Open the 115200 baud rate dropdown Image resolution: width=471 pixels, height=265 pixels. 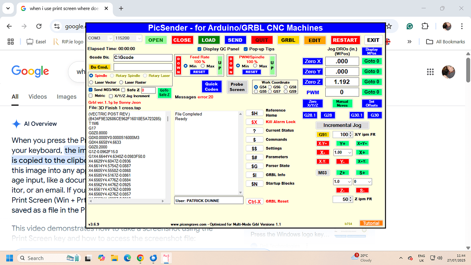[139, 38]
